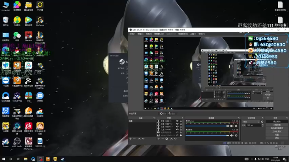Move selected source down
This screenshot has height=162, width=289.
click(175, 139)
